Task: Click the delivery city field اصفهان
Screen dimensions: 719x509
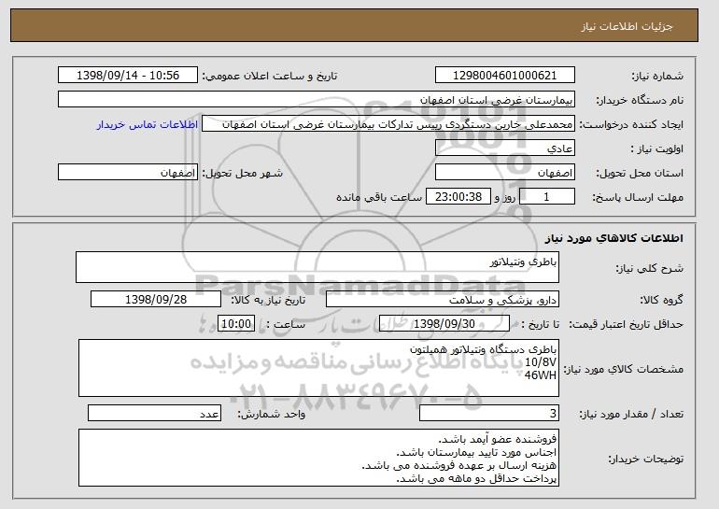Action: coord(128,173)
